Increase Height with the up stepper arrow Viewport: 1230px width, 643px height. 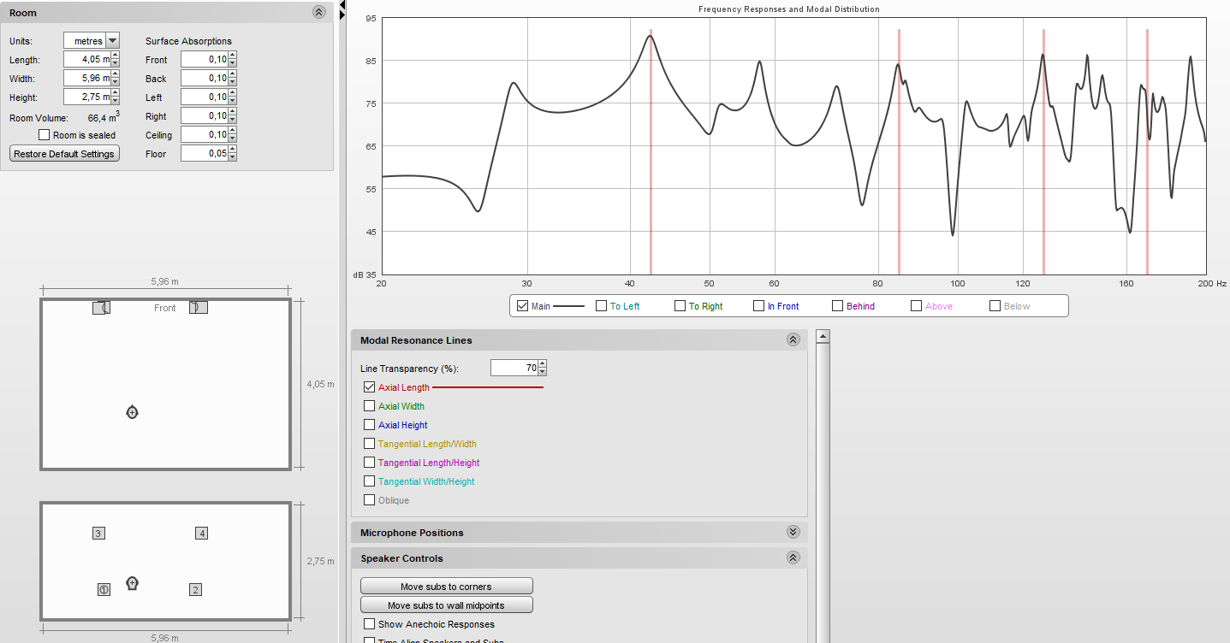116,94
